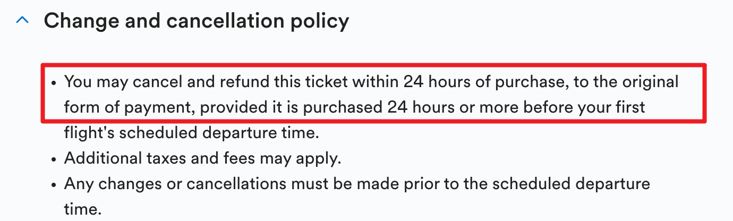
Task: Click the Change and cancellation policy heading
Action: click(x=197, y=21)
